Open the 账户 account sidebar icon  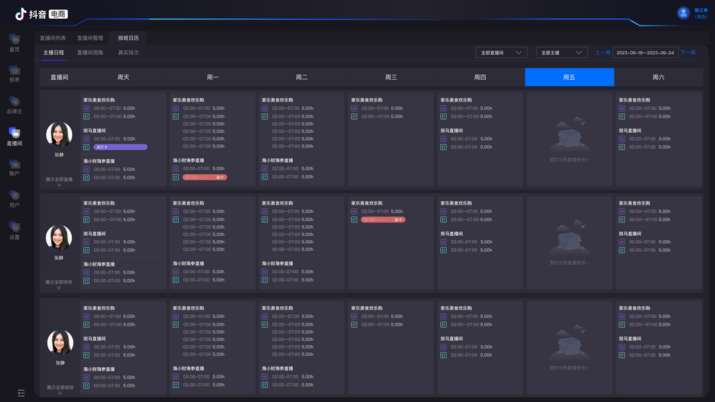click(x=15, y=164)
